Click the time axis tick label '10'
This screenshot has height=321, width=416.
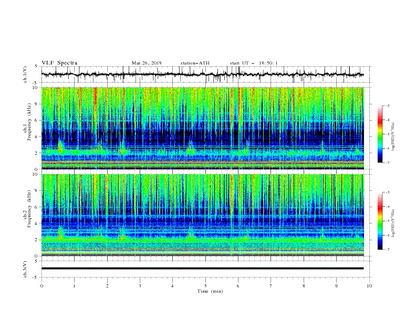pos(369,286)
